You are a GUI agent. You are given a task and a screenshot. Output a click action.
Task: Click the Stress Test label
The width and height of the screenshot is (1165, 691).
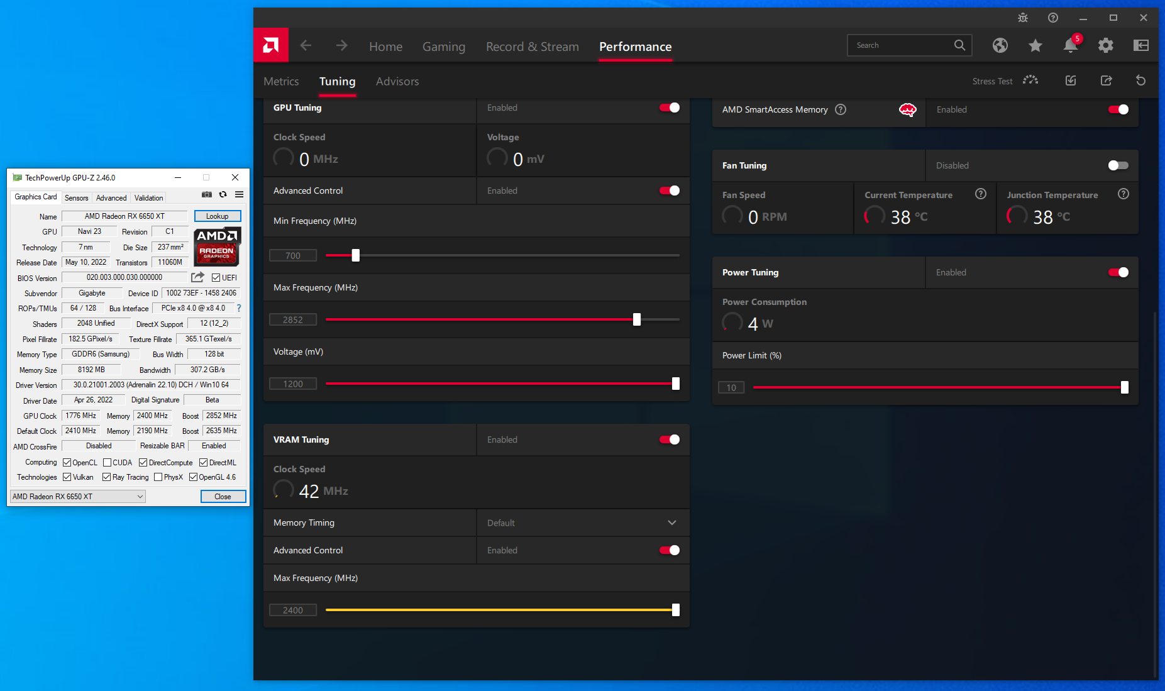(992, 81)
